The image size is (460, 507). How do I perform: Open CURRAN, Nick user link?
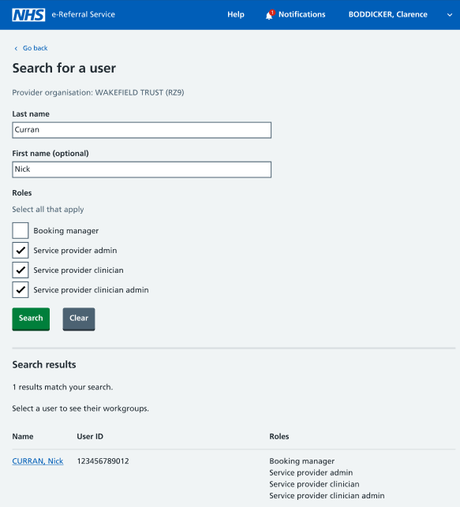click(38, 461)
